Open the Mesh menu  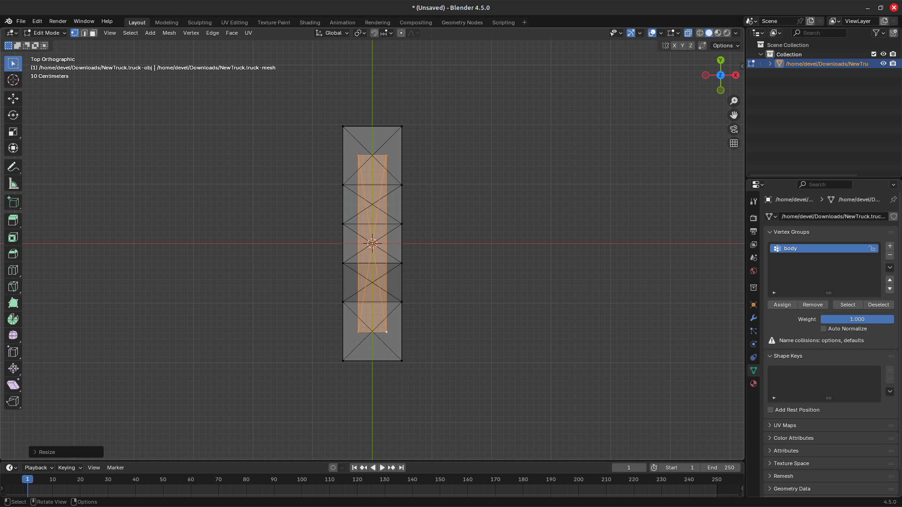point(169,33)
